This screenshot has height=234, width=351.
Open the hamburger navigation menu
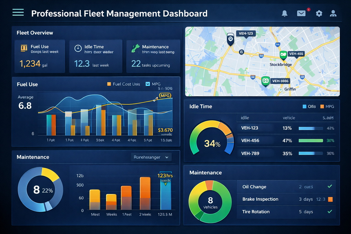click(18, 13)
